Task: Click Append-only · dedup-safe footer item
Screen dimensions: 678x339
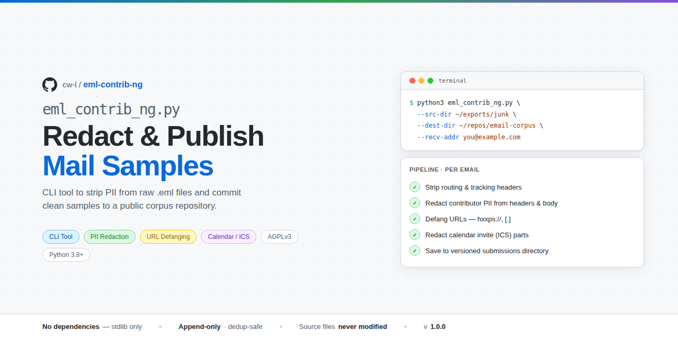Action: (x=220, y=327)
